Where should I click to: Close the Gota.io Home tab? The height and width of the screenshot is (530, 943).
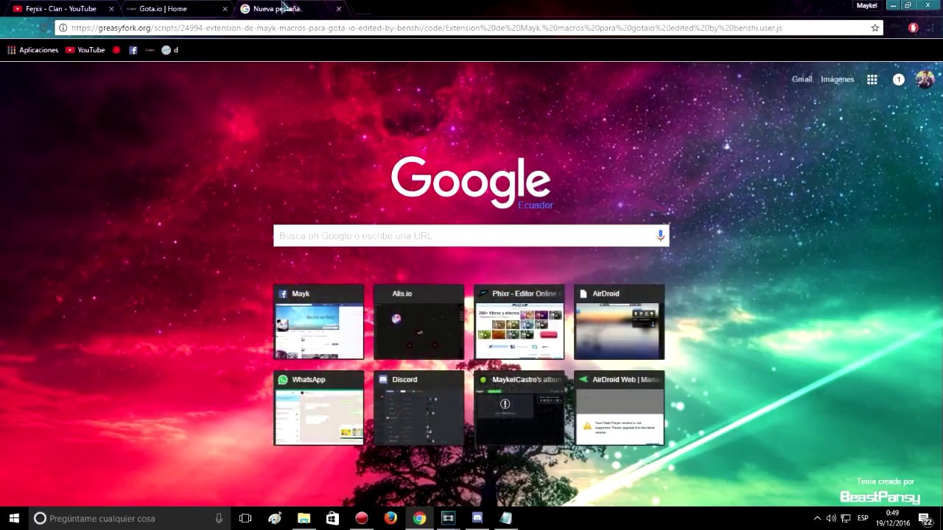[225, 9]
